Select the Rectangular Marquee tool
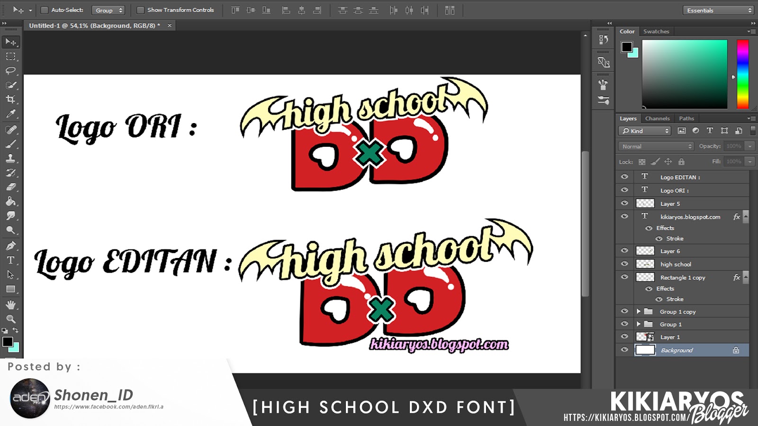758x426 pixels. click(x=11, y=56)
